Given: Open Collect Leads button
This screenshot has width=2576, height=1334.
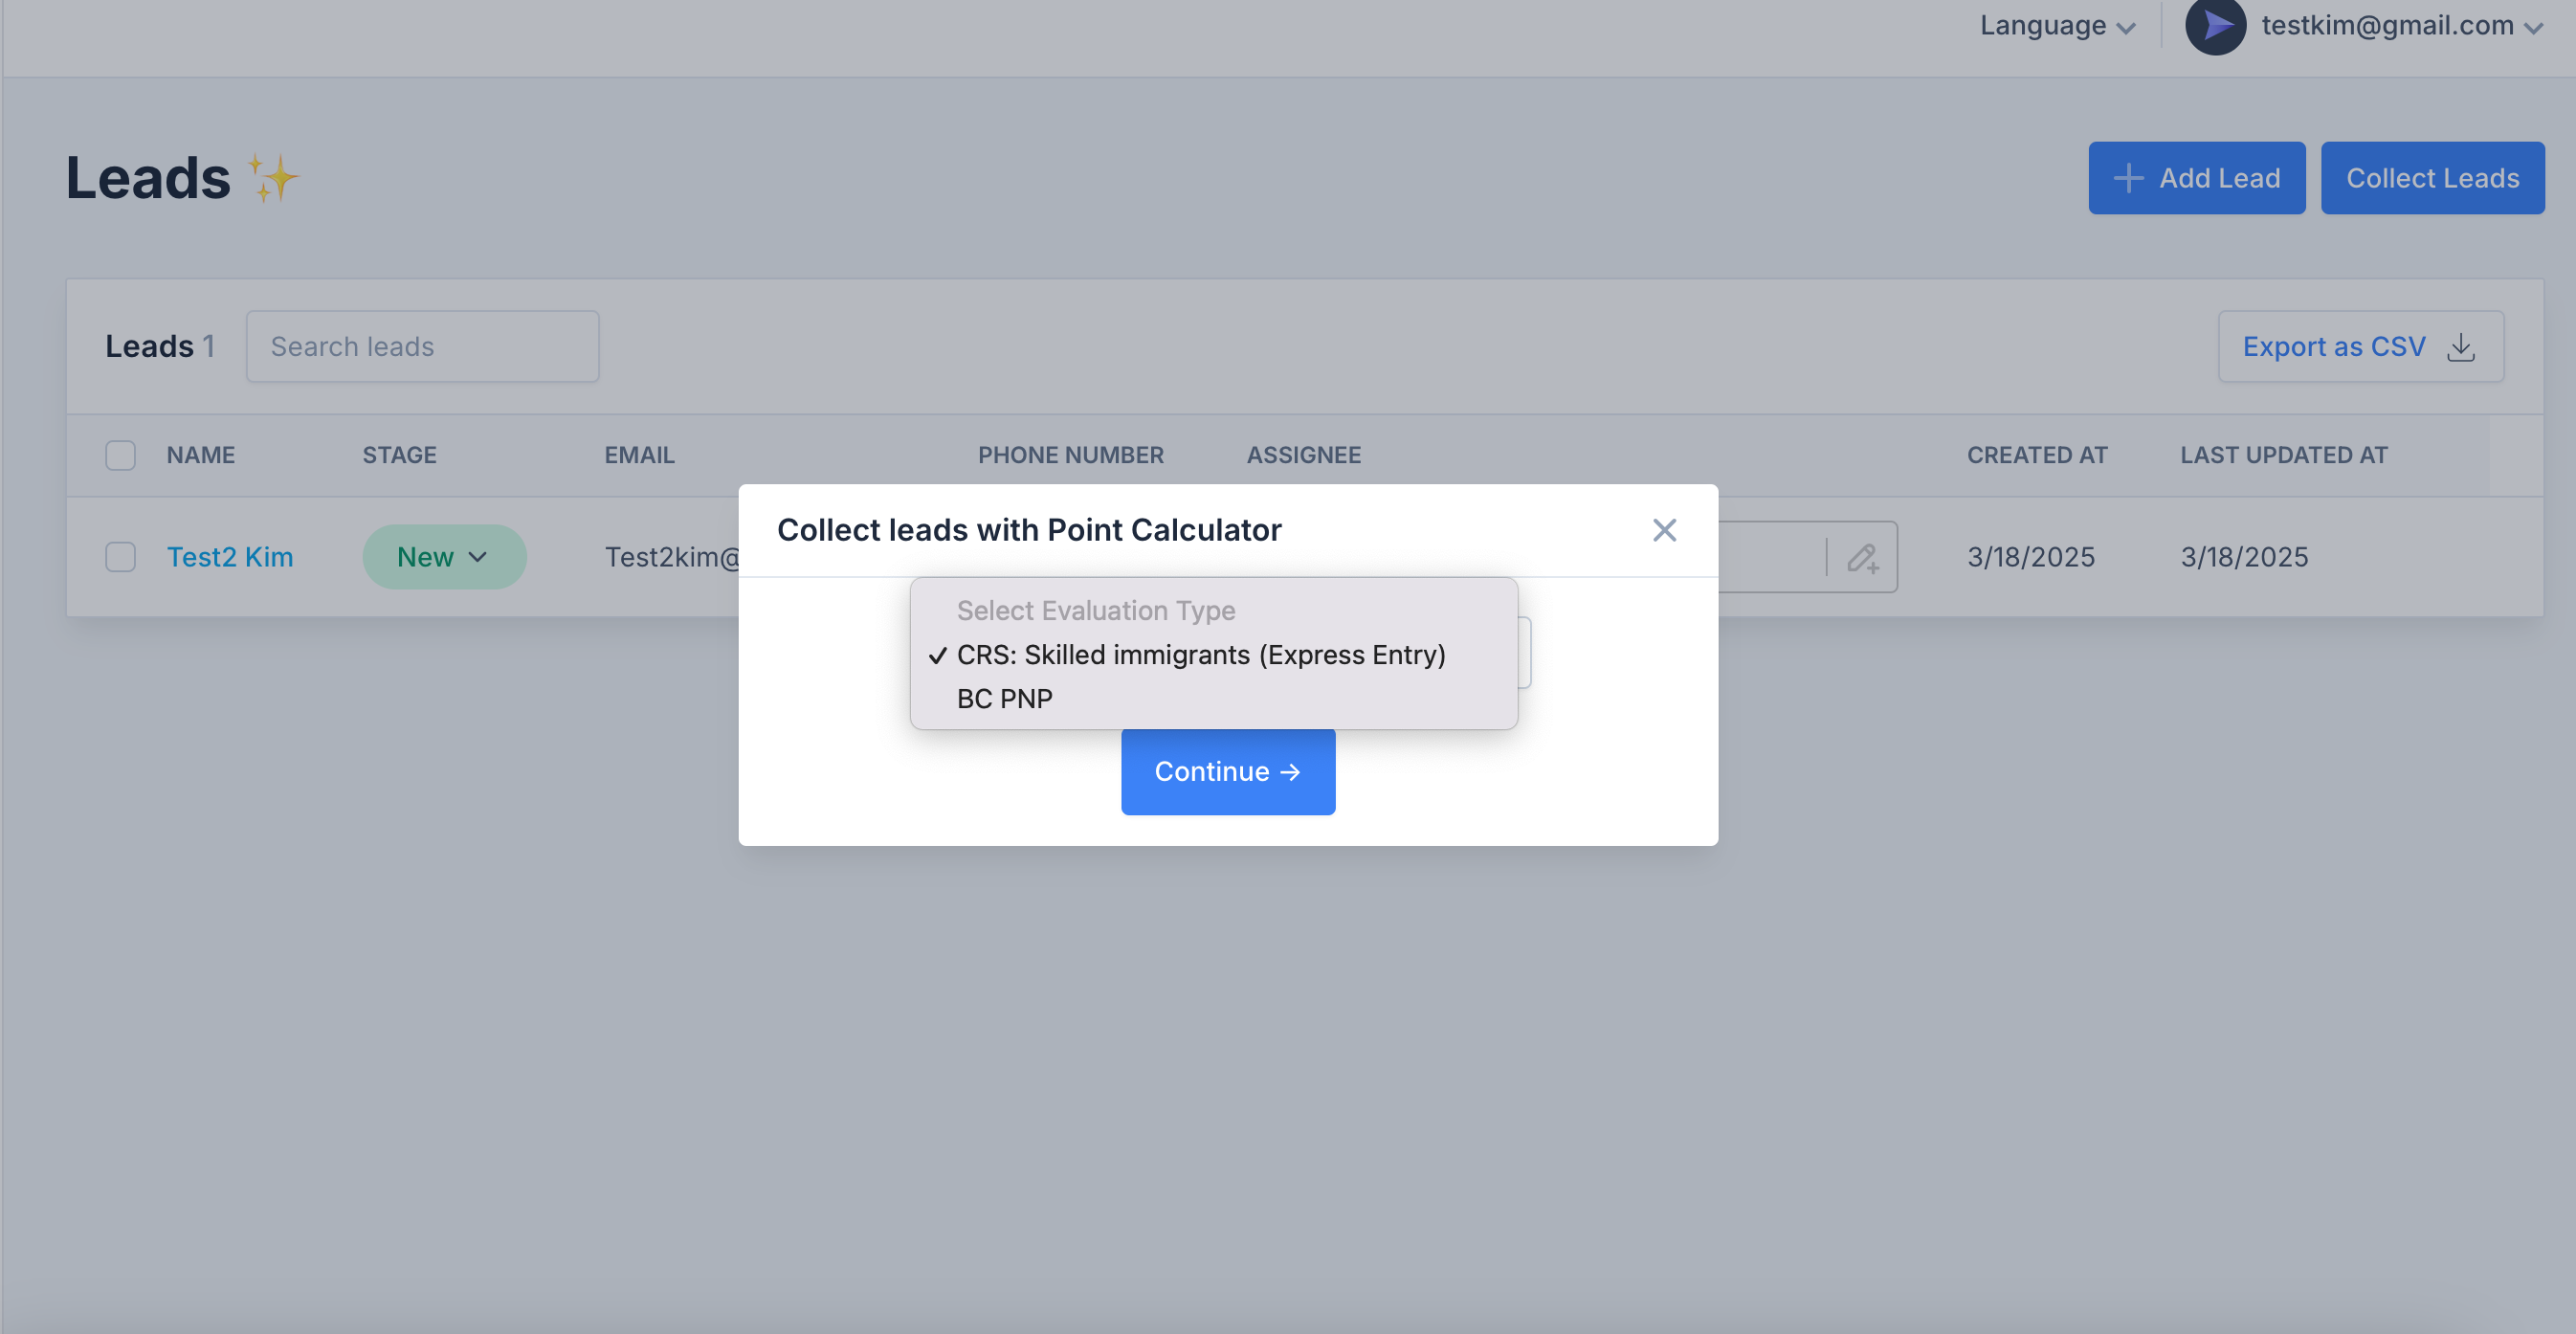Looking at the screenshot, I should 2432,178.
